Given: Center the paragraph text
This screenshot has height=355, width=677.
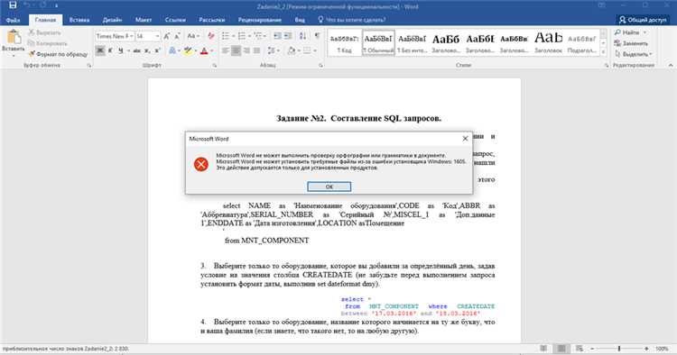Looking at the screenshot, I should [236, 50].
